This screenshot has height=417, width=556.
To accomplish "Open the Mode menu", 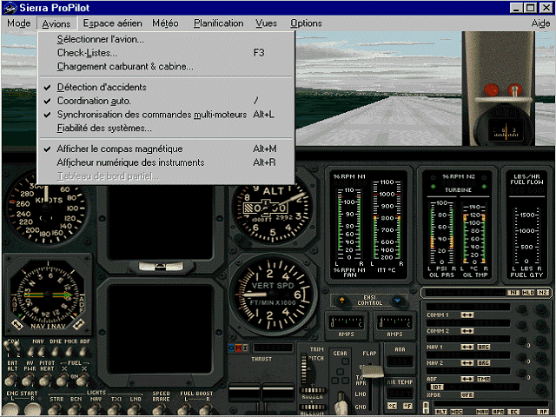I will click(x=19, y=23).
